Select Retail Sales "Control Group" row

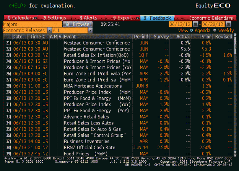(118, 135)
